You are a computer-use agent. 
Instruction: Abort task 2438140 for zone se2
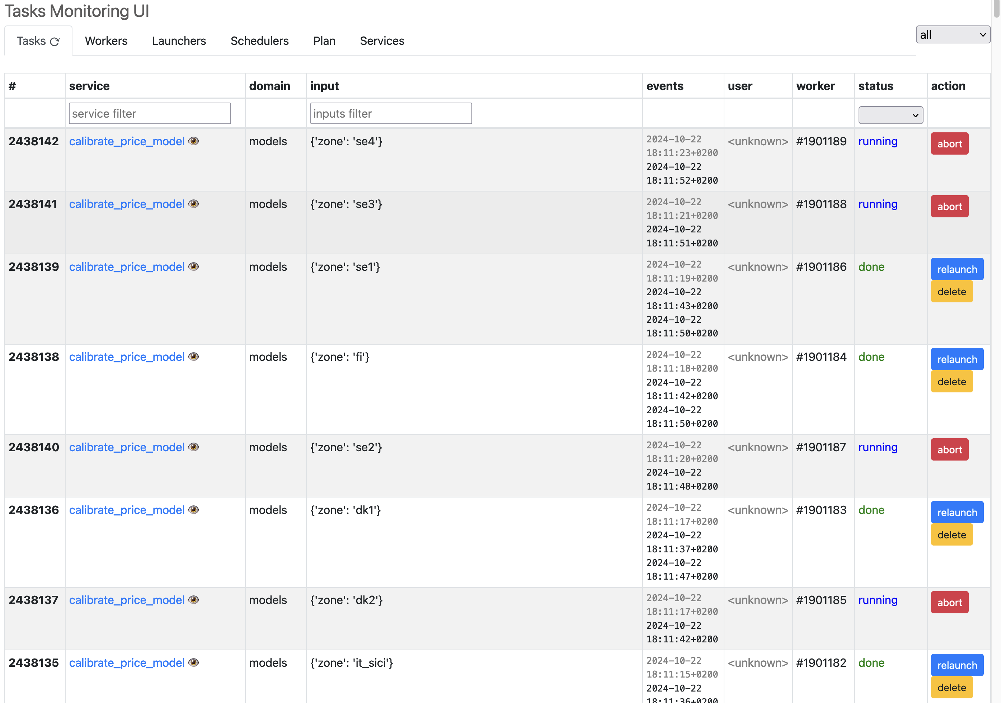click(950, 449)
